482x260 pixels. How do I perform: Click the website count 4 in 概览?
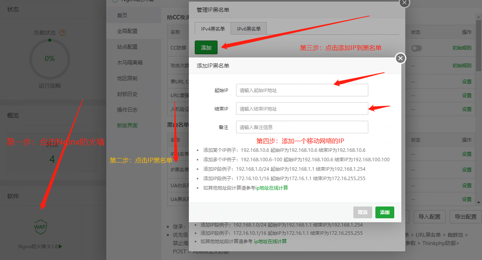52,159
